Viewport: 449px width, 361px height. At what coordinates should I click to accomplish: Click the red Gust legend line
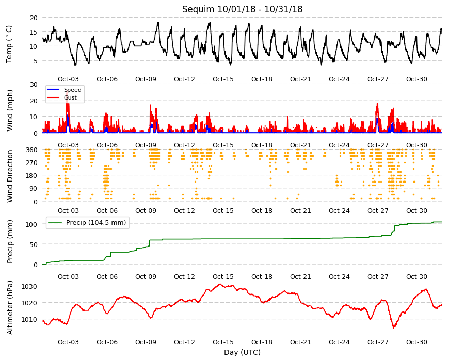click(53, 97)
